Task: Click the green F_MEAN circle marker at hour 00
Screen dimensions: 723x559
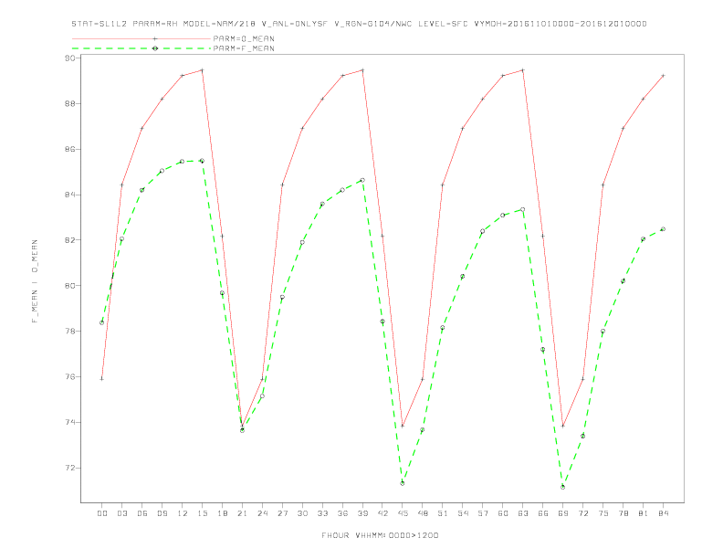Action: click(x=102, y=322)
